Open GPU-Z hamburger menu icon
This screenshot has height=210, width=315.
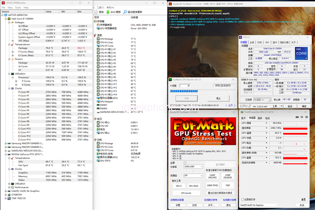tap(306, 118)
